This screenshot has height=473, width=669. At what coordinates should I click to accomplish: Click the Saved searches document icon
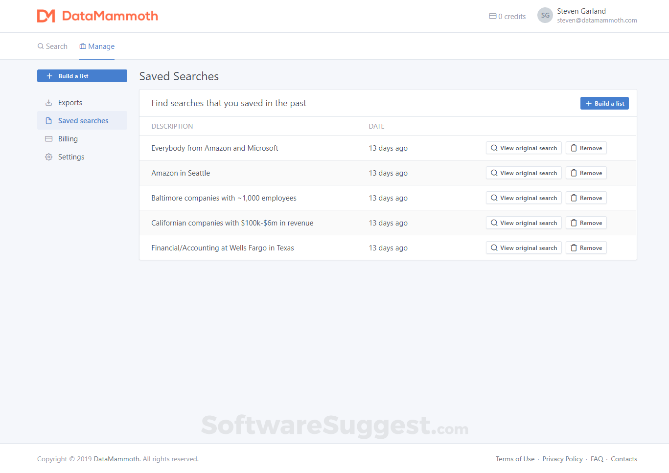coord(48,121)
